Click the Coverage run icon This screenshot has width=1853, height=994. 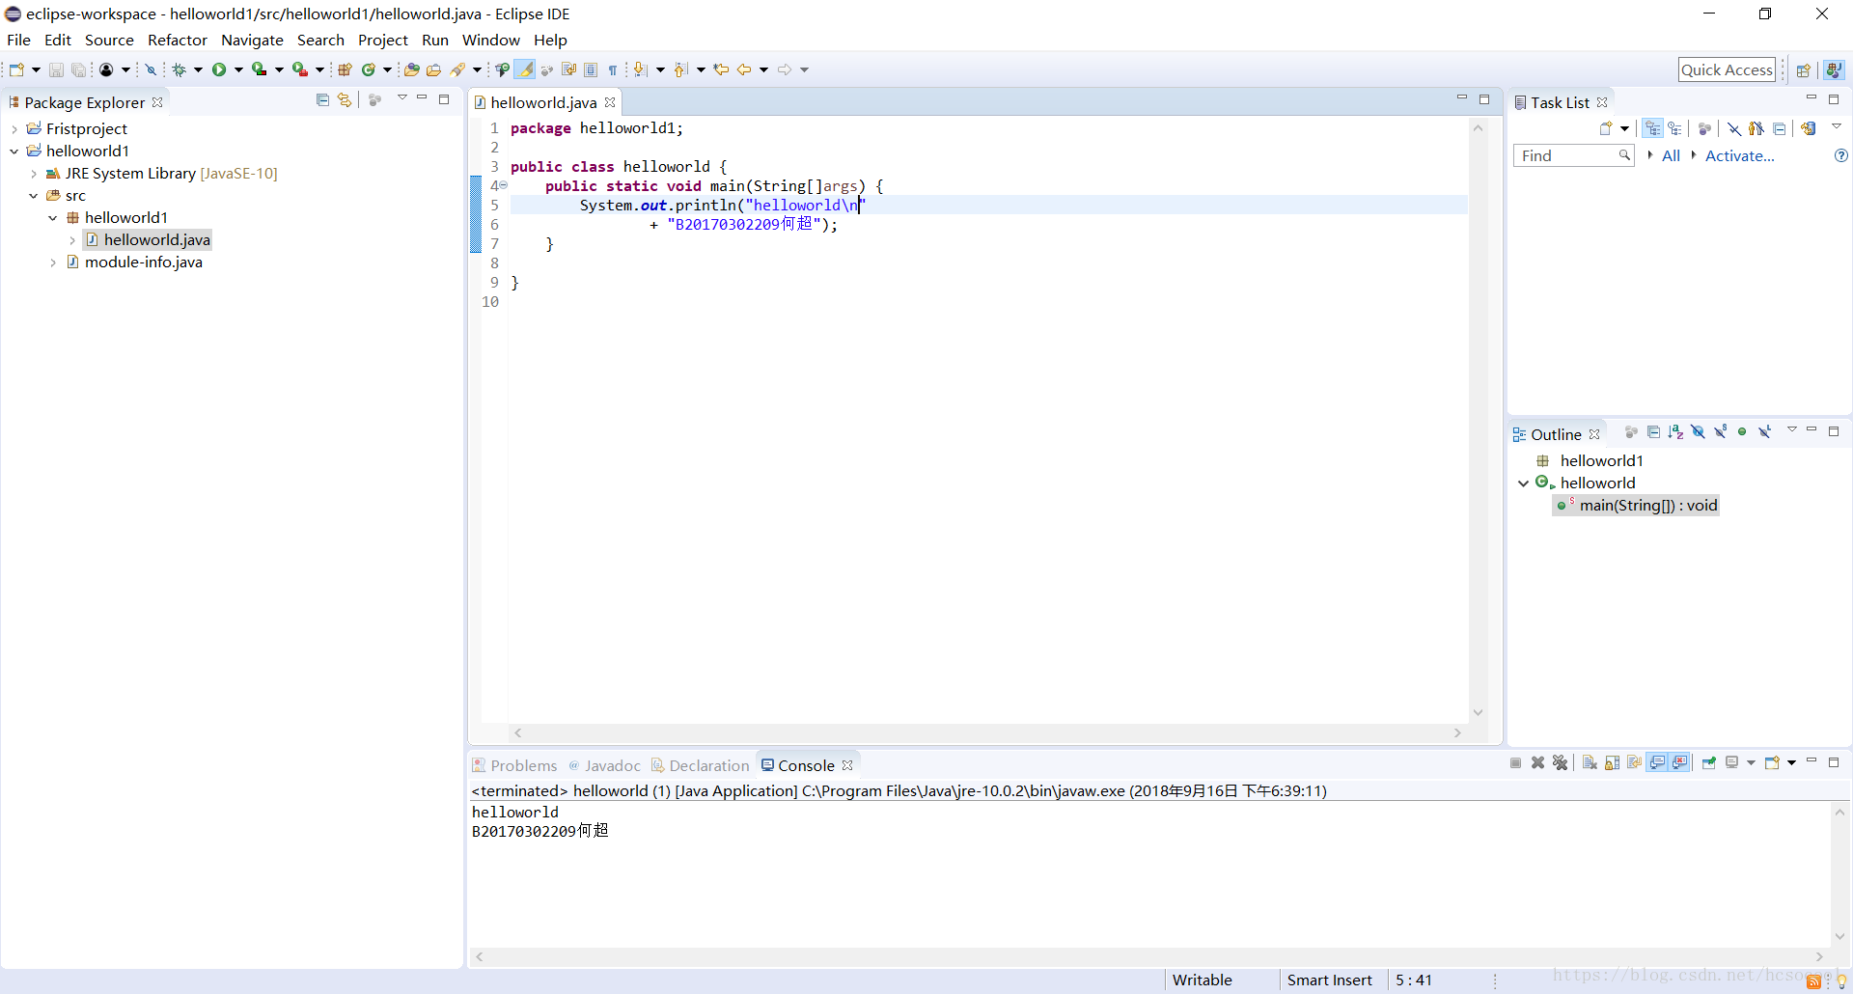(259, 69)
